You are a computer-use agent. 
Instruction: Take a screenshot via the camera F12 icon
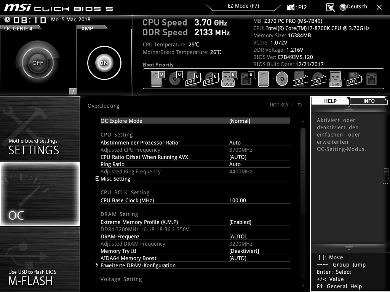coord(291,7)
